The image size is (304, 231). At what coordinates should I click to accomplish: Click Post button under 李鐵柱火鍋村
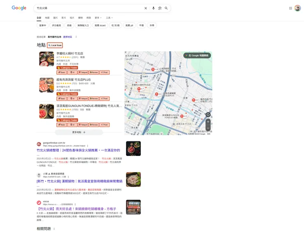104,72
